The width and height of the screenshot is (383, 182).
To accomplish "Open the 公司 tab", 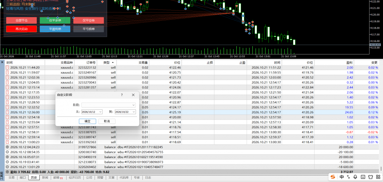I will (x=89, y=178).
